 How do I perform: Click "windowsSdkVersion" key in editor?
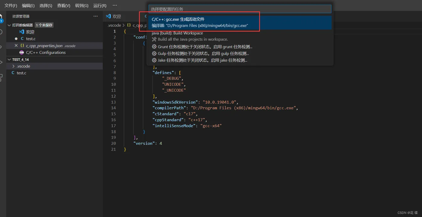coord(175,102)
